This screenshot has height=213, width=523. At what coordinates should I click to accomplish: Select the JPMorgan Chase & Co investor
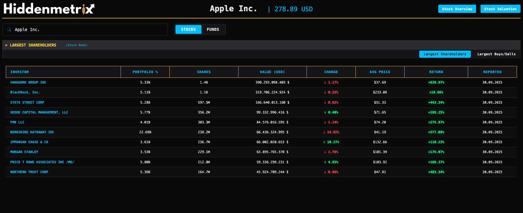tap(29, 142)
